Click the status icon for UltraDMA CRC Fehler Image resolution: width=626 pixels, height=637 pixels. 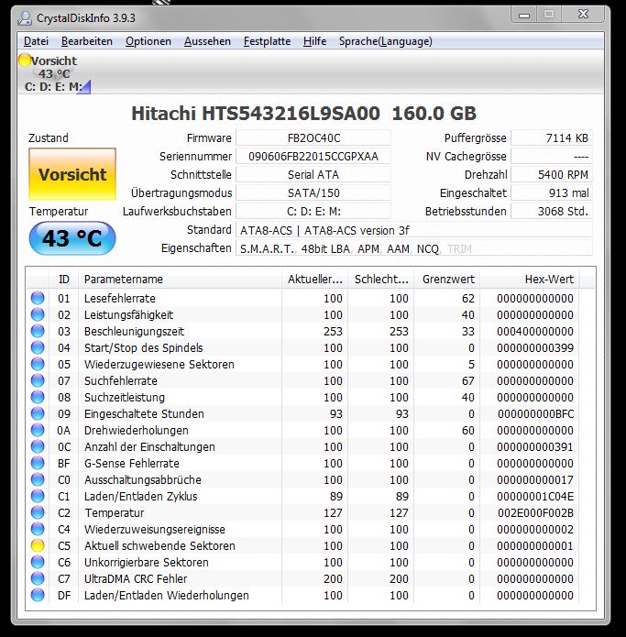(38, 578)
